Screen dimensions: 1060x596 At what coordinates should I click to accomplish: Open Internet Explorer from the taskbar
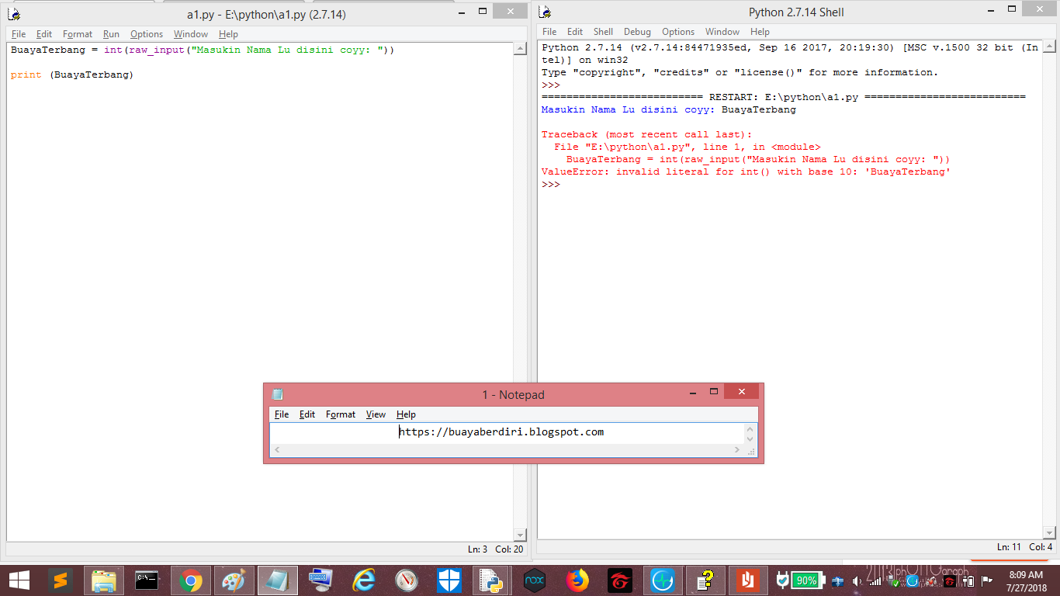pos(363,580)
